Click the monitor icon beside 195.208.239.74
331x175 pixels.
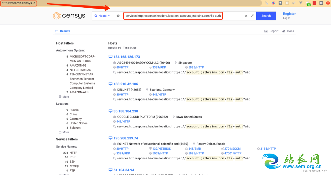point(111,138)
